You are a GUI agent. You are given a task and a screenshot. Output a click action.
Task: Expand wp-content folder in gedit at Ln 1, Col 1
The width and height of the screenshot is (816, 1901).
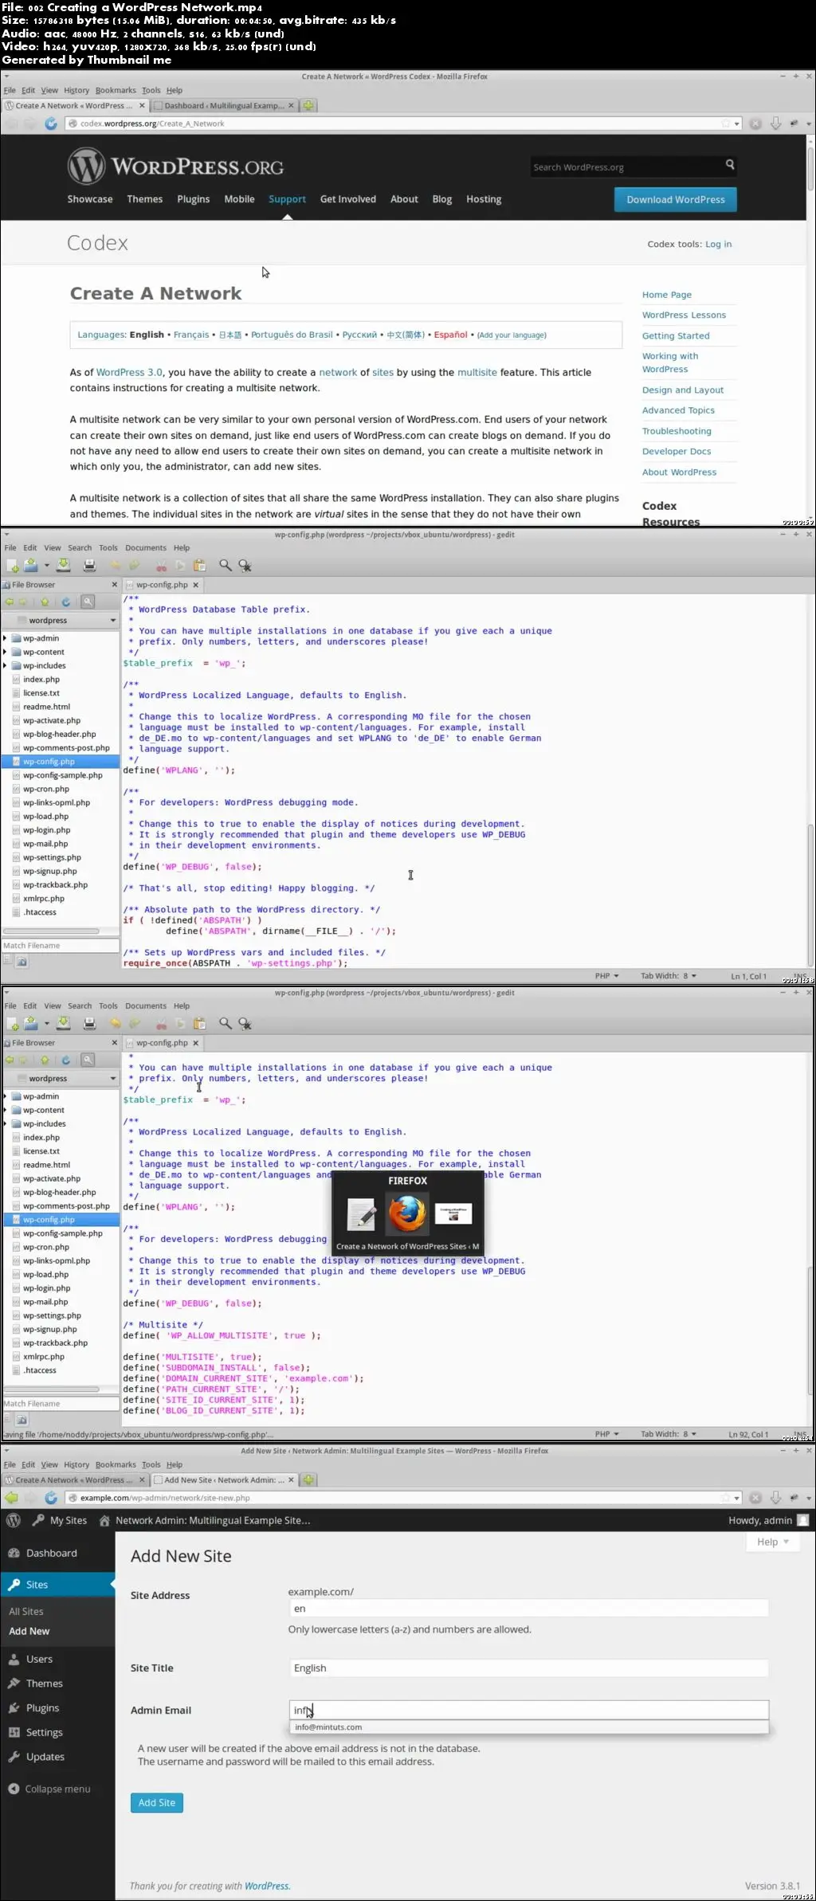coord(5,652)
